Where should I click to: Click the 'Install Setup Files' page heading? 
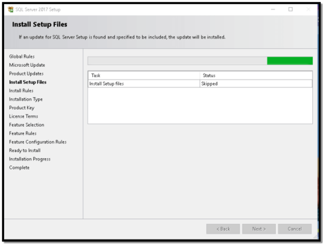tap(40, 25)
